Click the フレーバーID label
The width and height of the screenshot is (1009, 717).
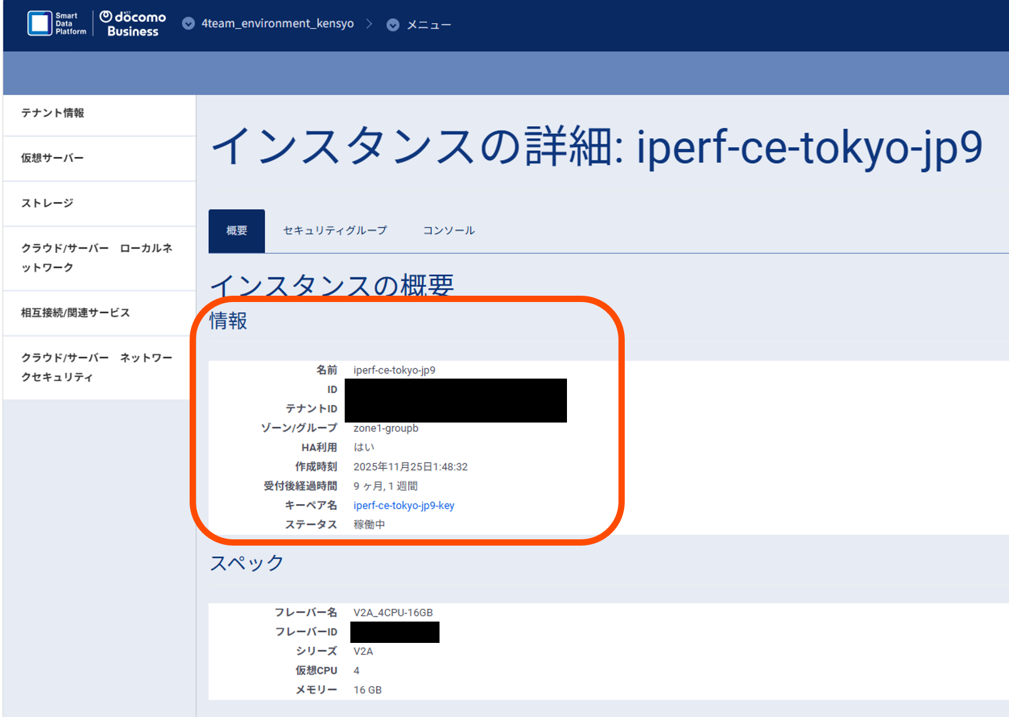[x=306, y=632]
